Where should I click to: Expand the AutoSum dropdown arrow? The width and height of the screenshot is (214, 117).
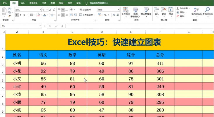pos(190,8)
